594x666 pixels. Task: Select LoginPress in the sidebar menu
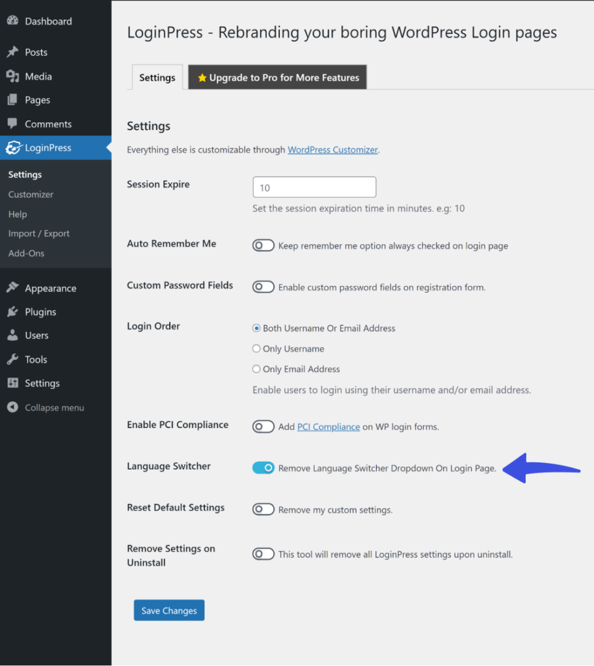56,148
